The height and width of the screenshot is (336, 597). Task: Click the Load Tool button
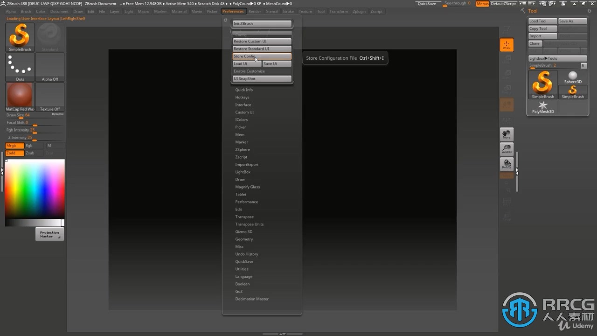click(x=543, y=21)
